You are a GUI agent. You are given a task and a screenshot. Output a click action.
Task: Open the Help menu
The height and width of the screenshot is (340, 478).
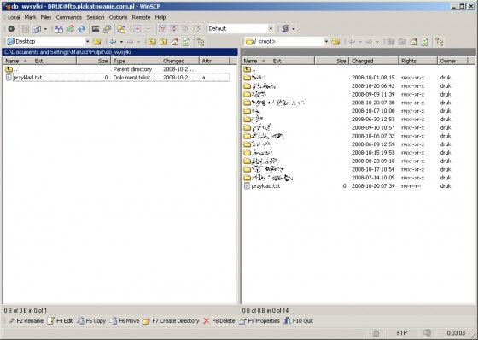coord(160,17)
